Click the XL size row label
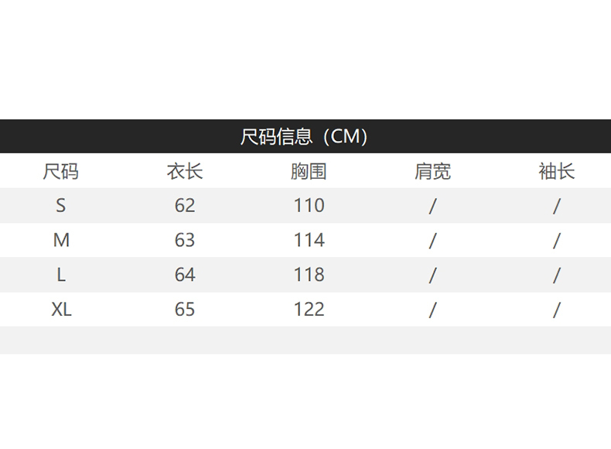 pyautogui.click(x=61, y=310)
